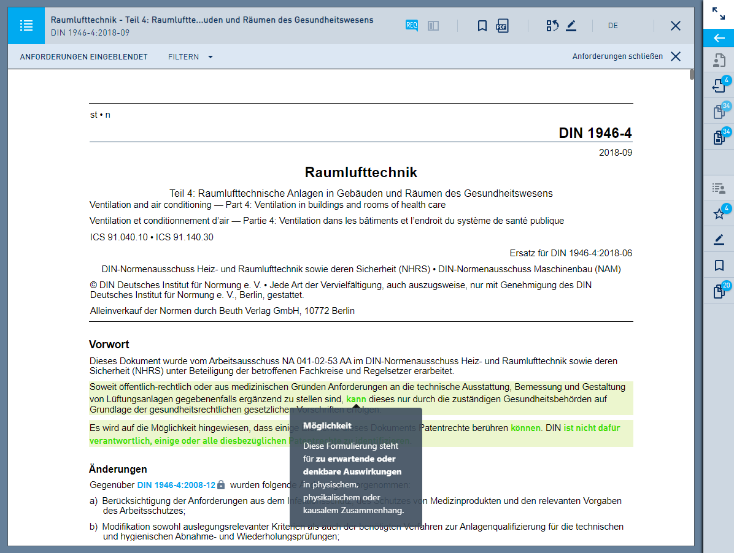Click the date '2018-09' under the standard number

pyautogui.click(x=616, y=153)
